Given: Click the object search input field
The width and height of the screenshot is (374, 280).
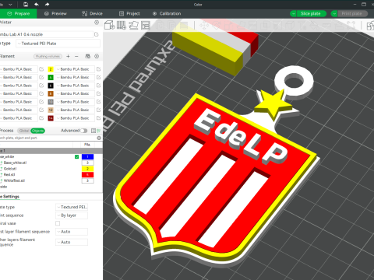Looking at the screenshot, I should click(x=48, y=138).
